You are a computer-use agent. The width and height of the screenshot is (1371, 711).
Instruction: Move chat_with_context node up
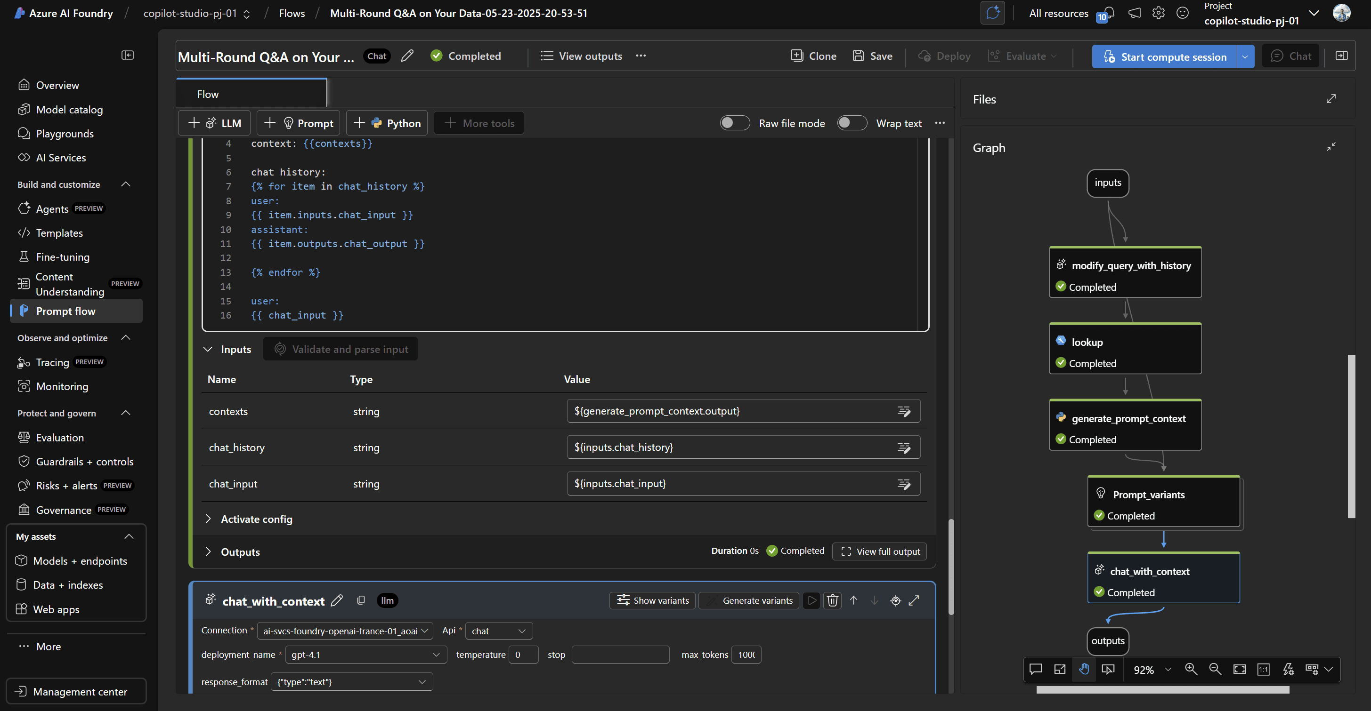coord(854,600)
